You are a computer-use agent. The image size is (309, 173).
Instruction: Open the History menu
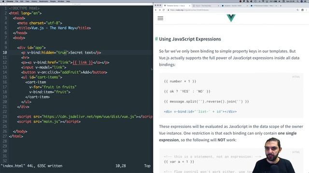click(x=34, y=1)
